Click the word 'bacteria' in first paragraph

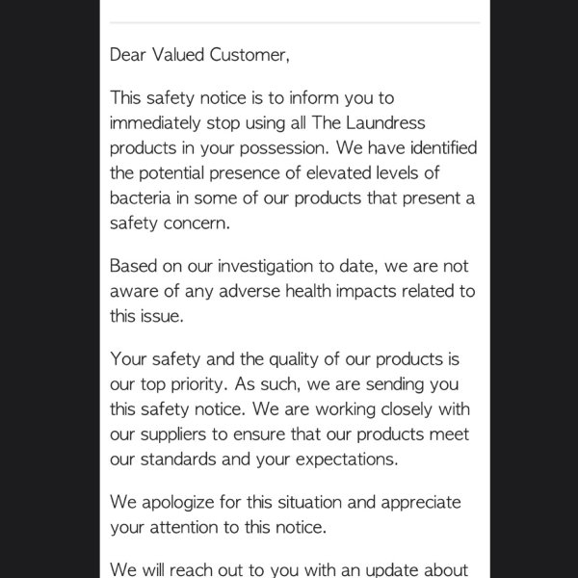click(140, 197)
